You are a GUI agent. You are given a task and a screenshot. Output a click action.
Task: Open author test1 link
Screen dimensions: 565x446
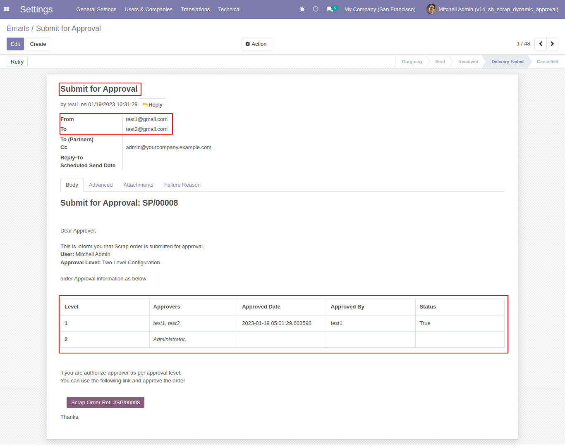coord(73,104)
